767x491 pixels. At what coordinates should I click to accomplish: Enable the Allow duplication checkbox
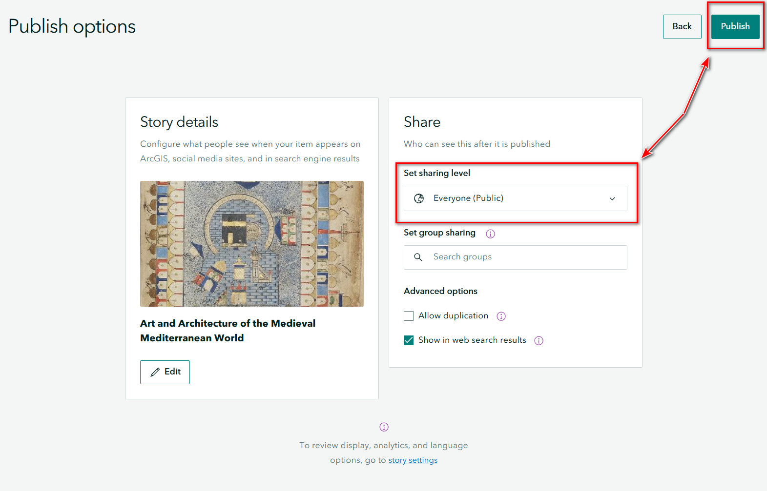409,316
